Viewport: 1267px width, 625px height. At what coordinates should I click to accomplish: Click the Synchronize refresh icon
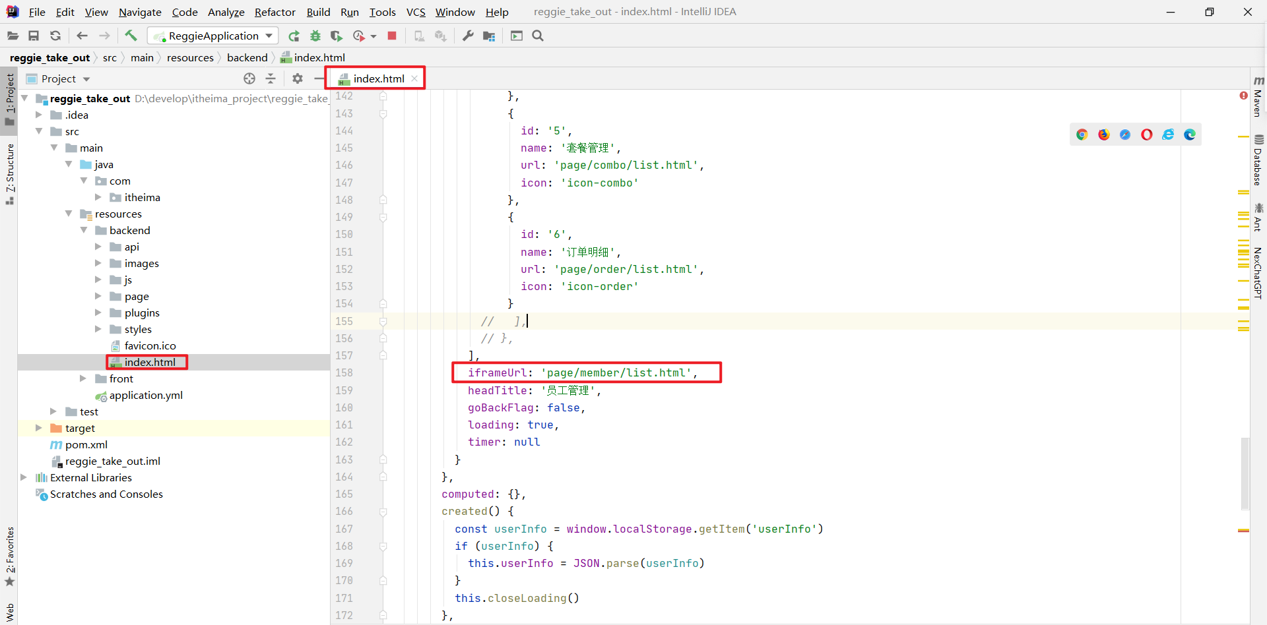point(55,36)
